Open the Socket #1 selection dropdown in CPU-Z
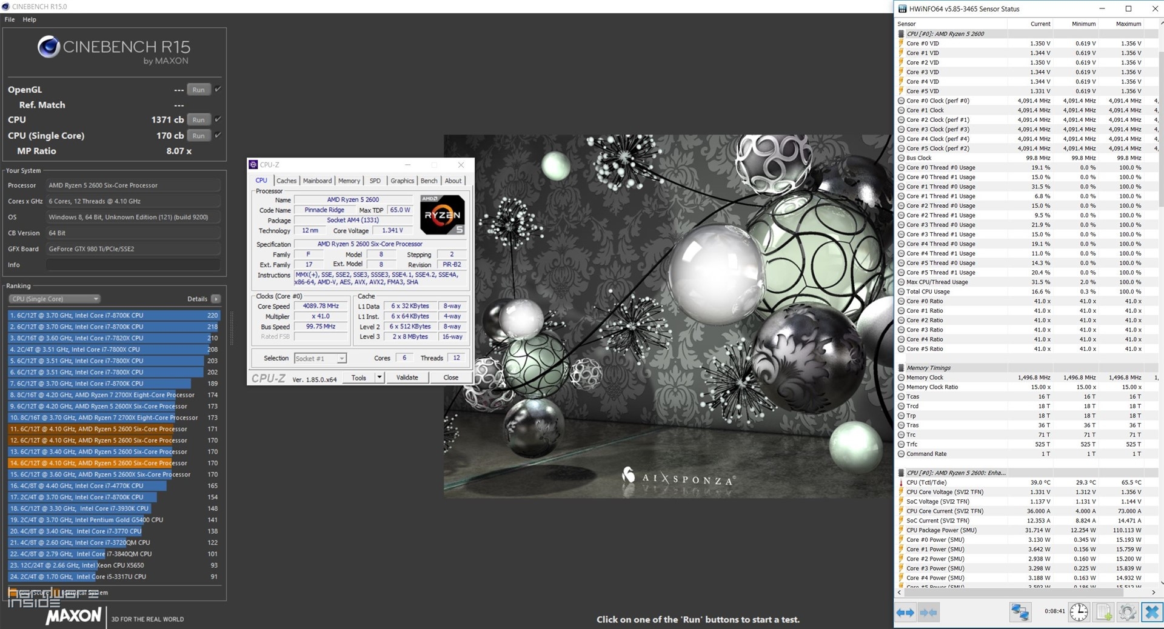The height and width of the screenshot is (629, 1164). (x=320, y=358)
